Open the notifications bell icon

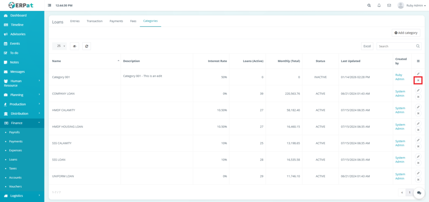click(x=379, y=5)
